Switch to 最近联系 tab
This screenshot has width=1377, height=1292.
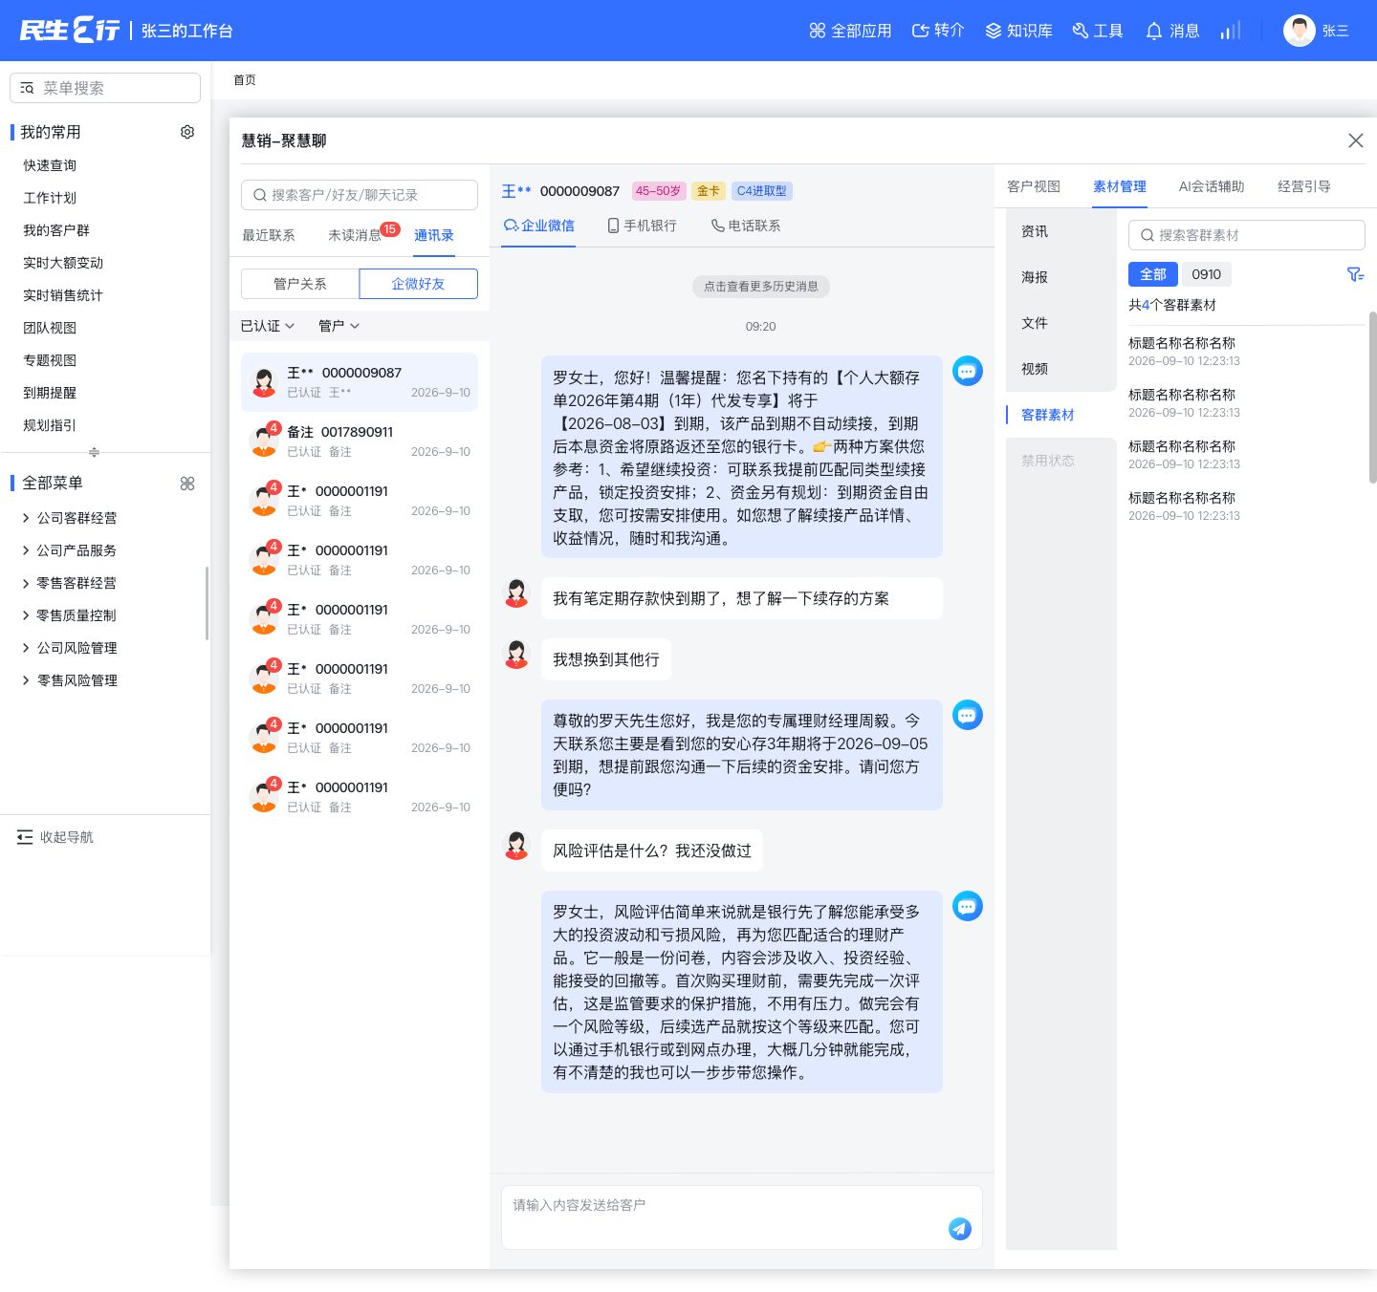[x=269, y=235]
